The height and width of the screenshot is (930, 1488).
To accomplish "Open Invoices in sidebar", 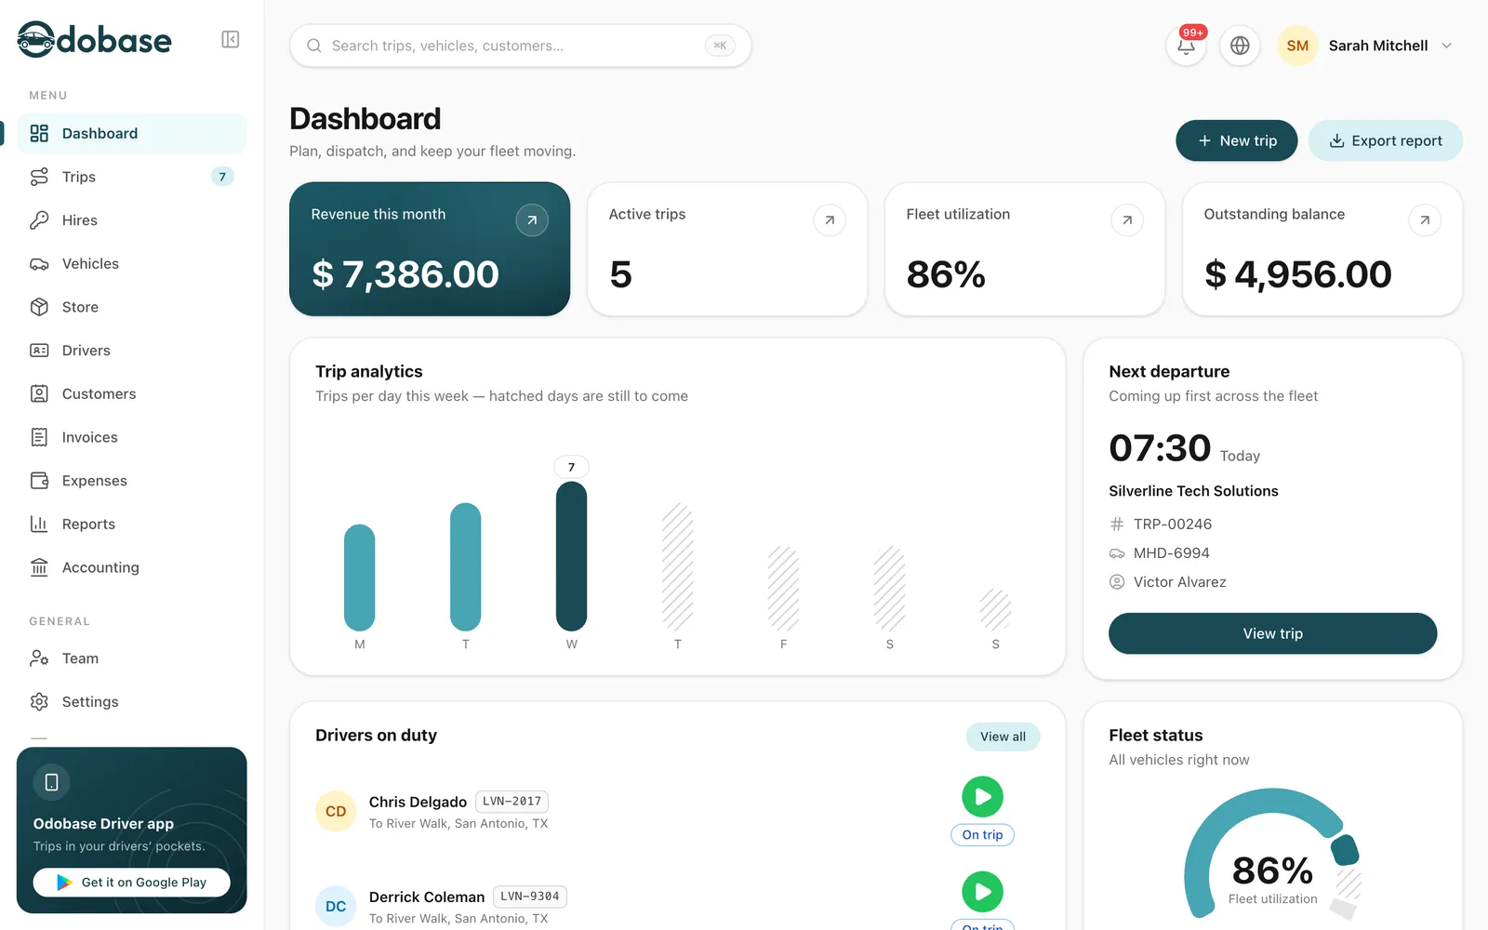I will pyautogui.click(x=132, y=437).
